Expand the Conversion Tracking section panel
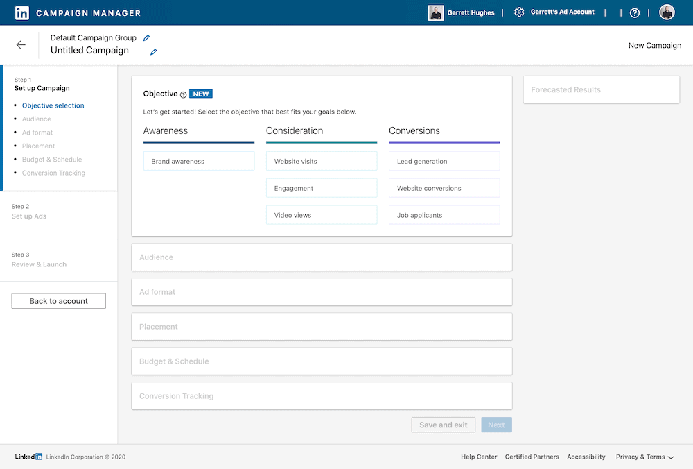The image size is (693, 469). pos(322,396)
